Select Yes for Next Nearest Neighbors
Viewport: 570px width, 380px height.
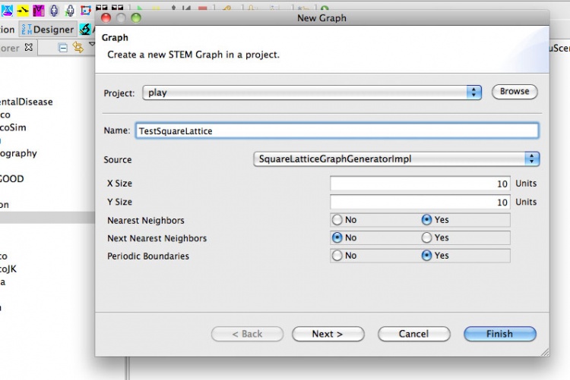427,238
